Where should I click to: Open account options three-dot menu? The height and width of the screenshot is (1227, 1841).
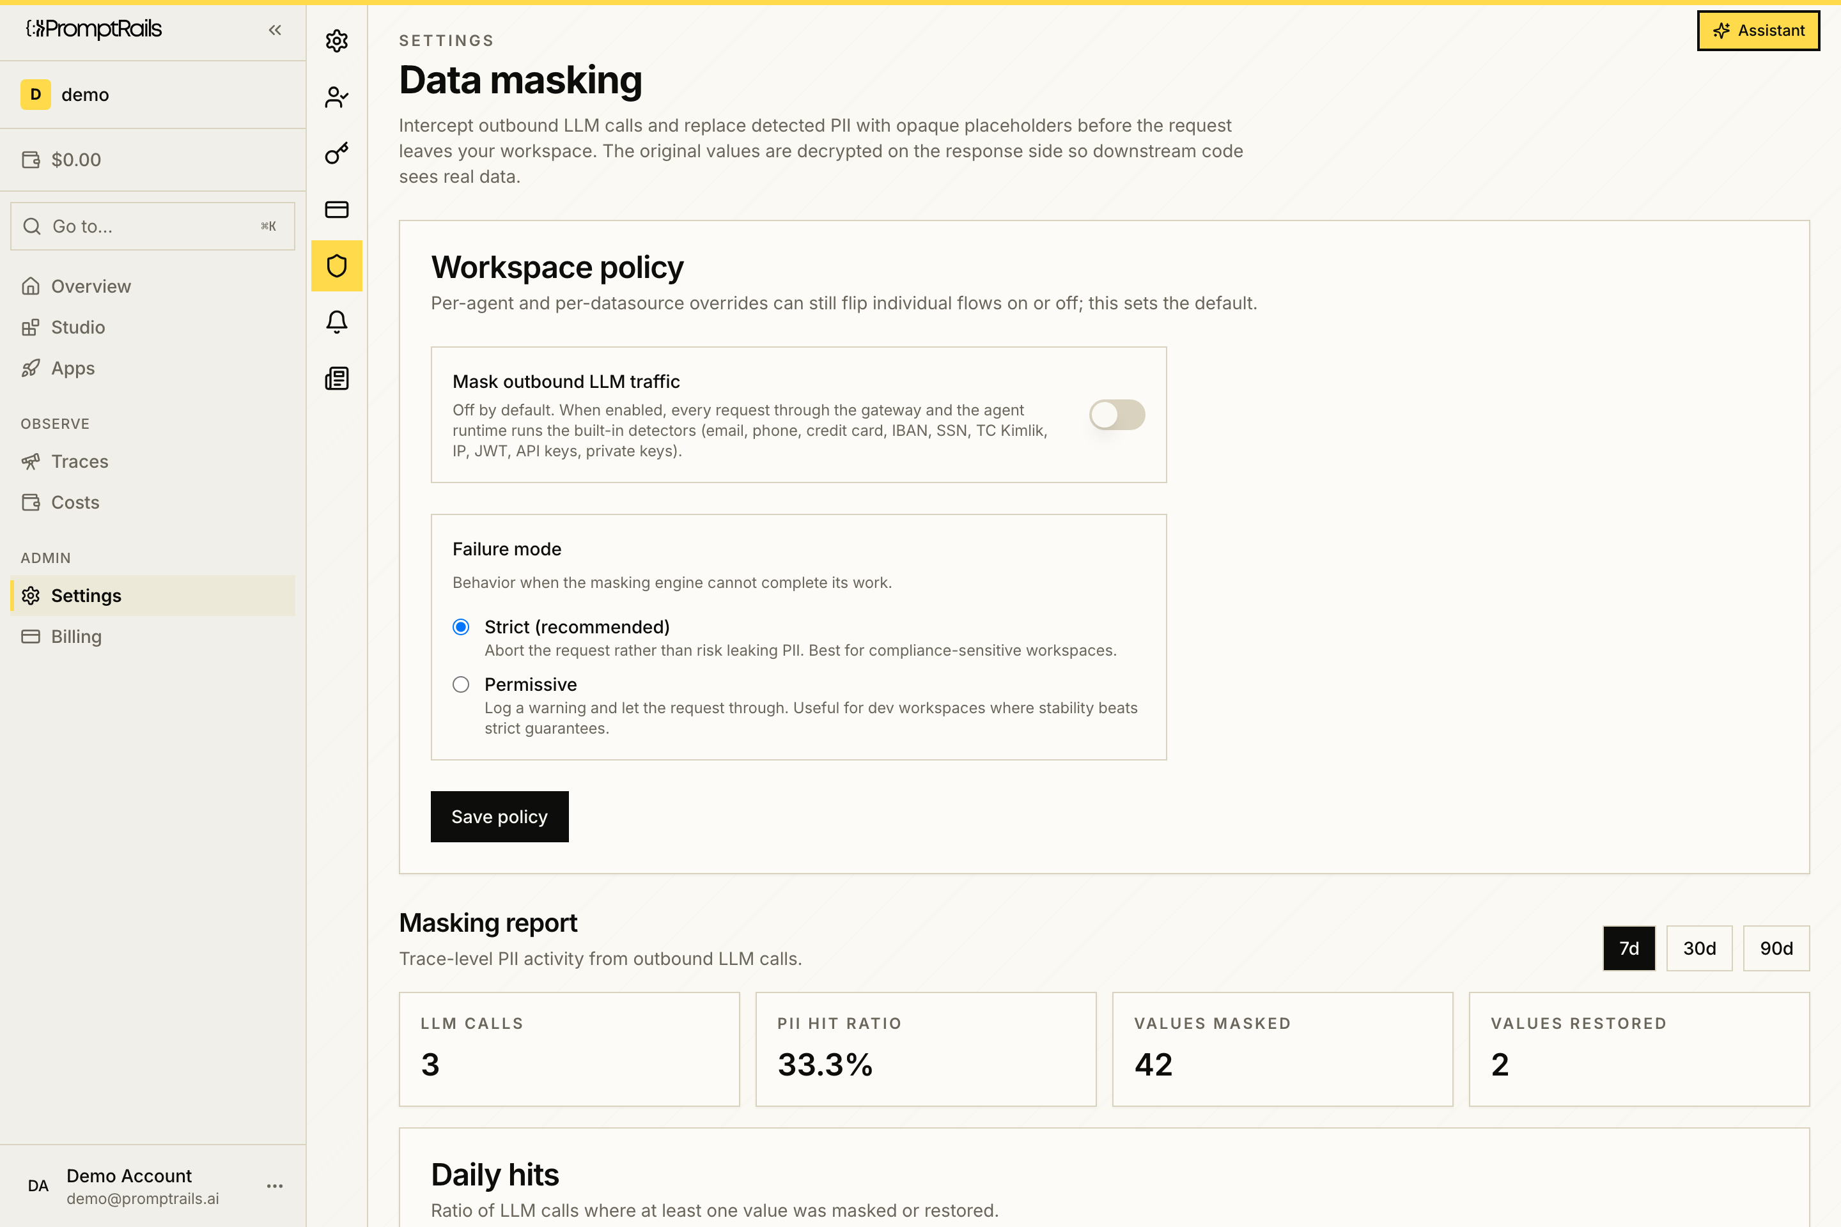(x=275, y=1186)
